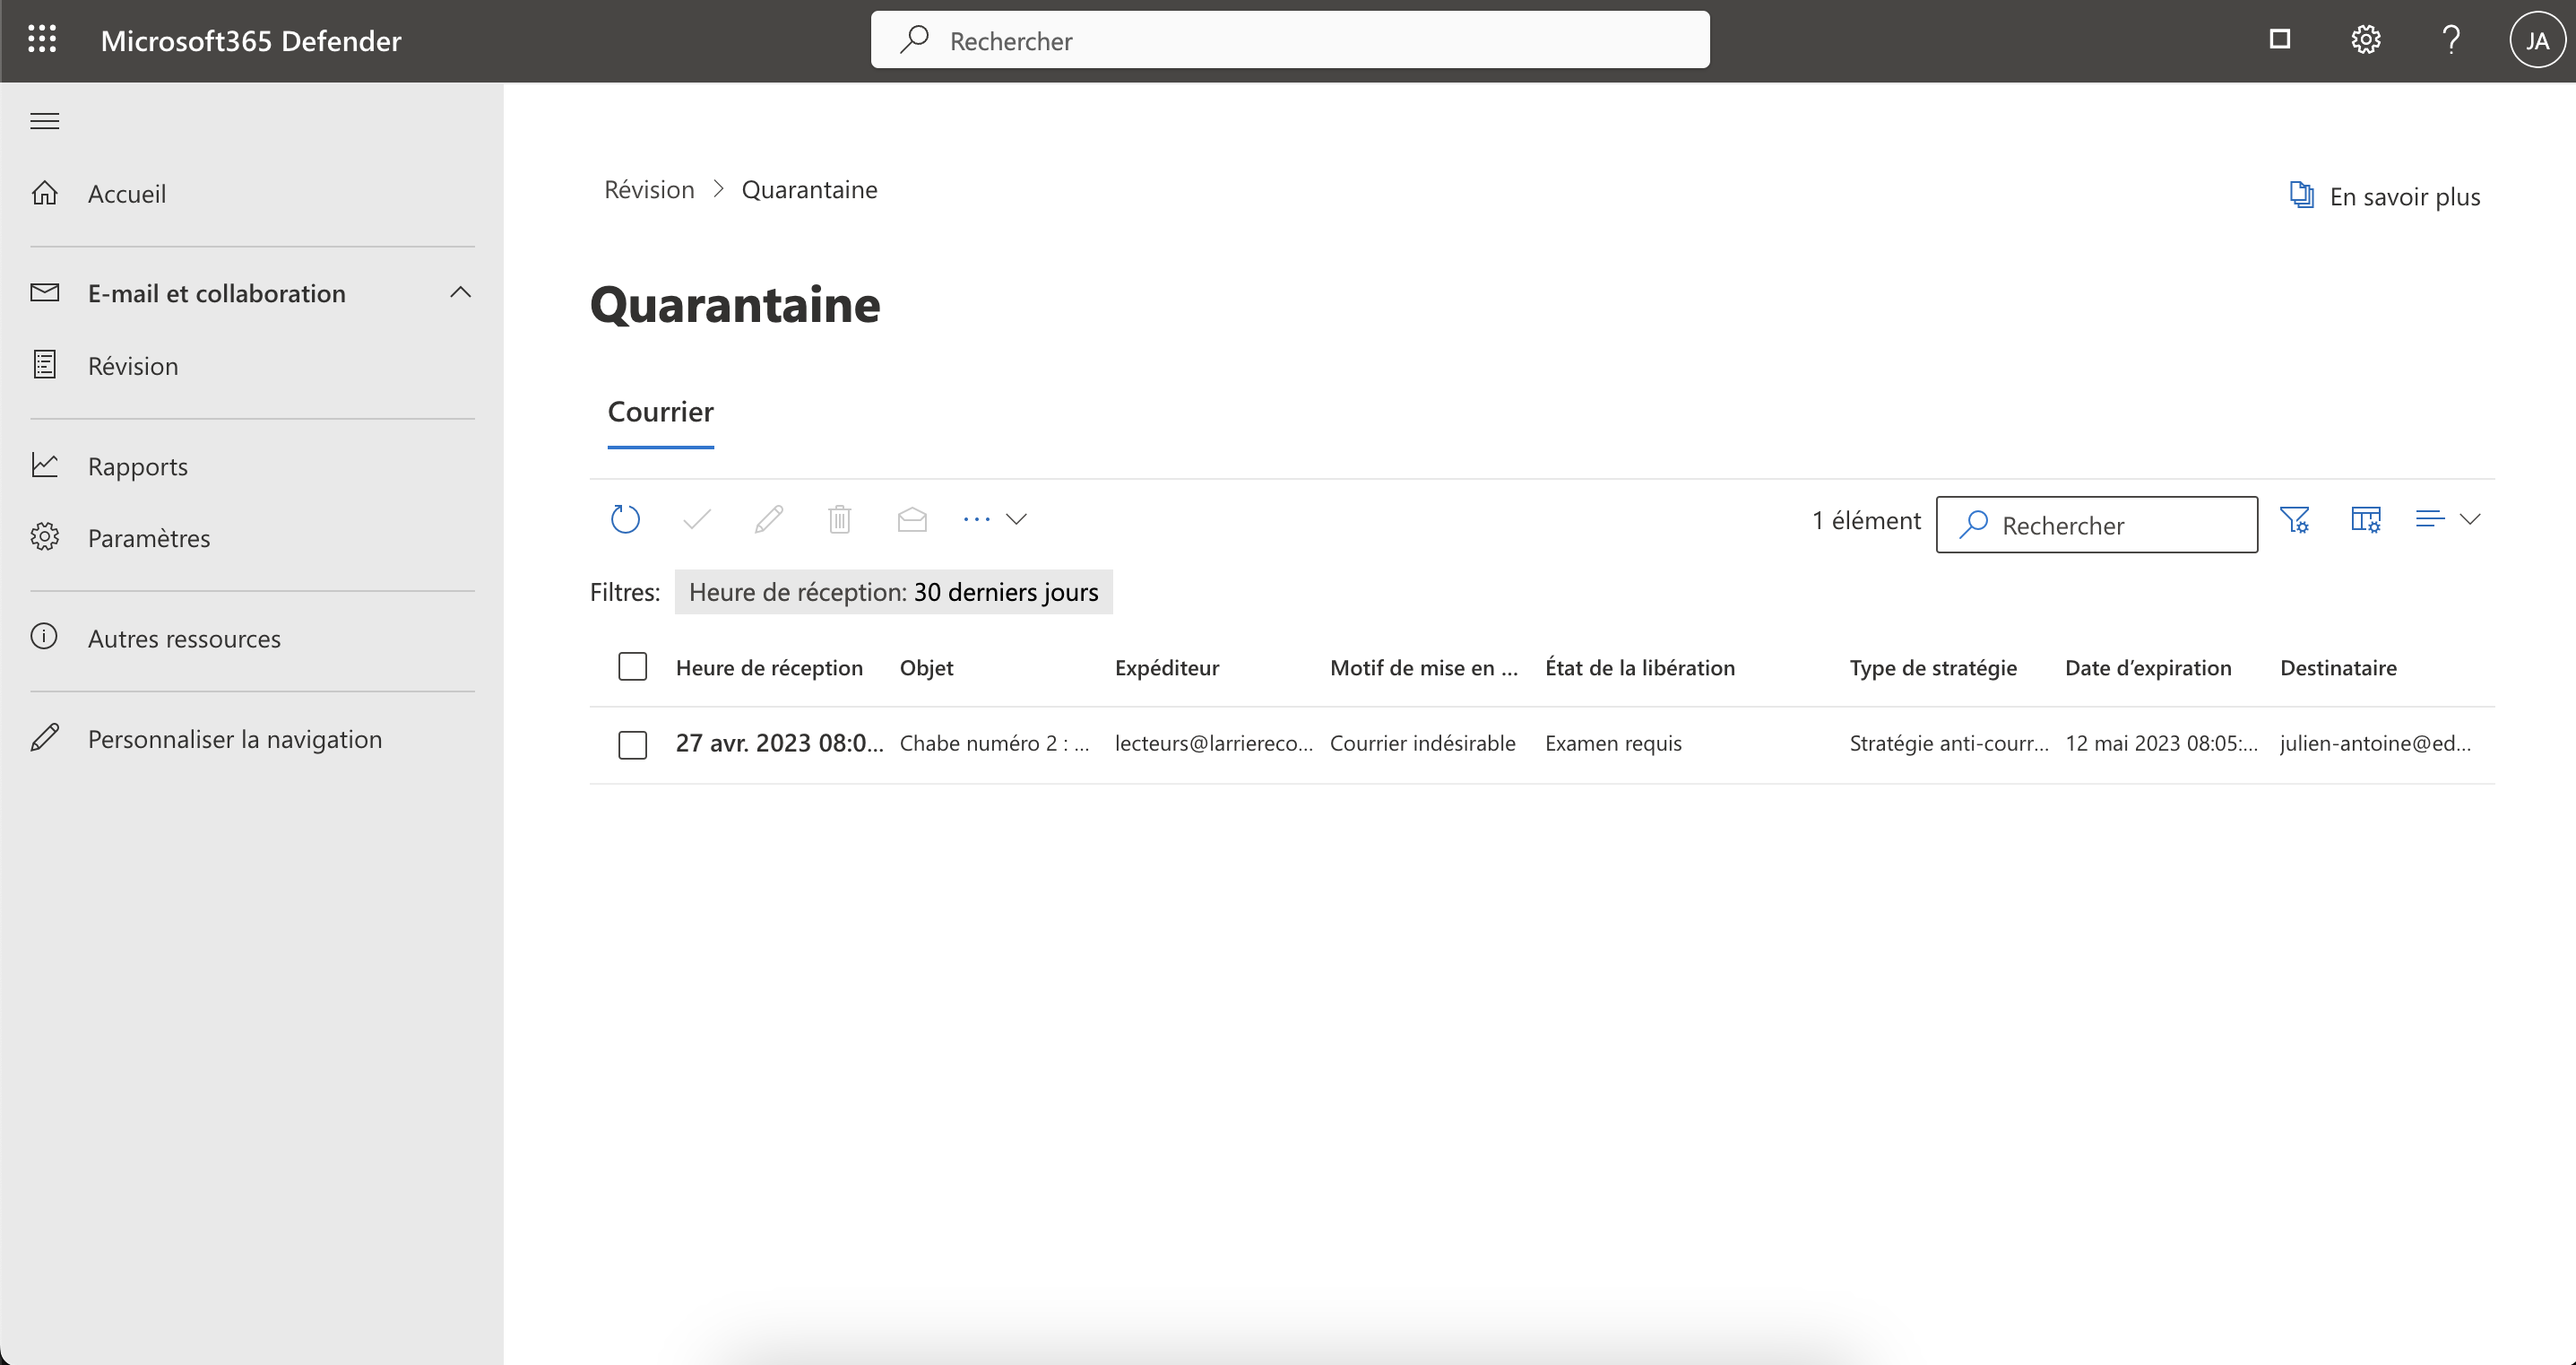Click the Autres ressources info icon

tap(44, 637)
